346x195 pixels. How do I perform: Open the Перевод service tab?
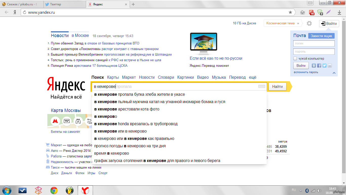point(237,77)
